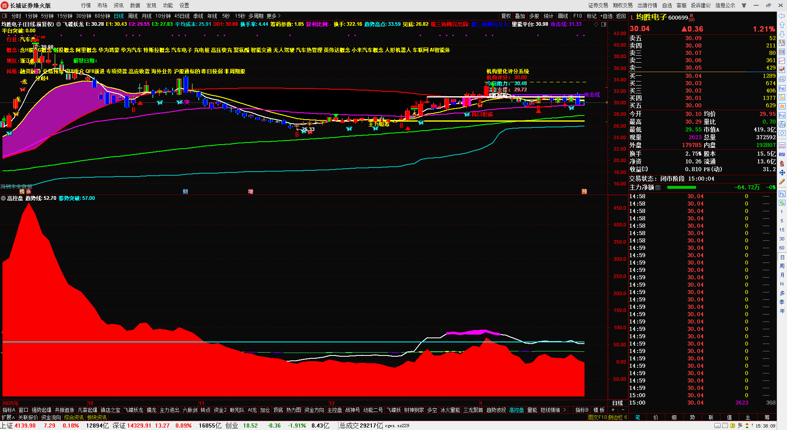Click the multi-window icon in right sidebar
This screenshot has height=430, width=787.
782,79
